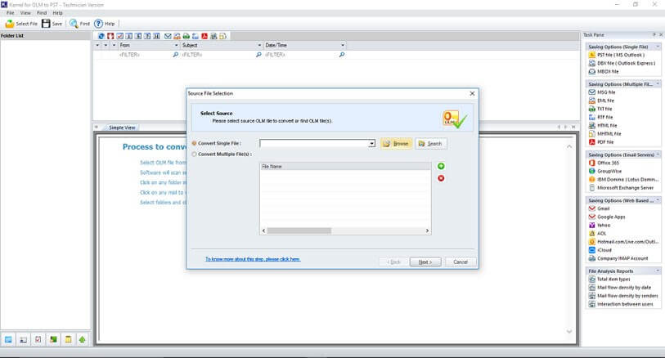Pick TXT file in Task Pane
The height and width of the screenshot is (358, 665).
click(x=600, y=109)
